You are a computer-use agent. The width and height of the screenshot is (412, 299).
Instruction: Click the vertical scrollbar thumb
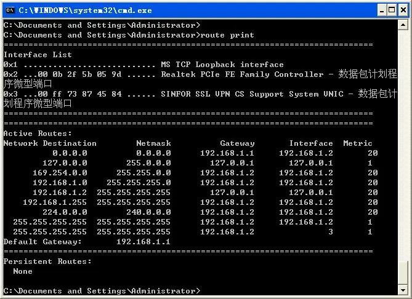404,273
